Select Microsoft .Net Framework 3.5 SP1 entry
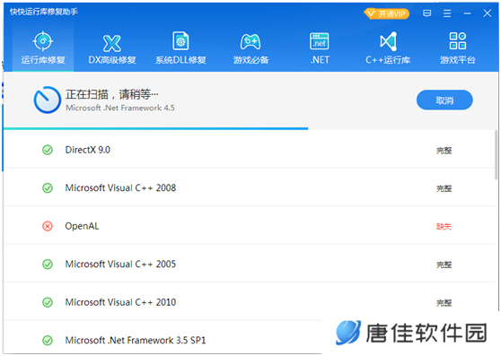Screen dimensions: 501x356 pyautogui.click(x=136, y=341)
